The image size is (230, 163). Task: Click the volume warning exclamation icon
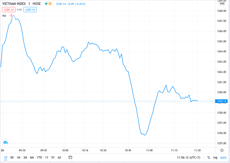click(12, 16)
